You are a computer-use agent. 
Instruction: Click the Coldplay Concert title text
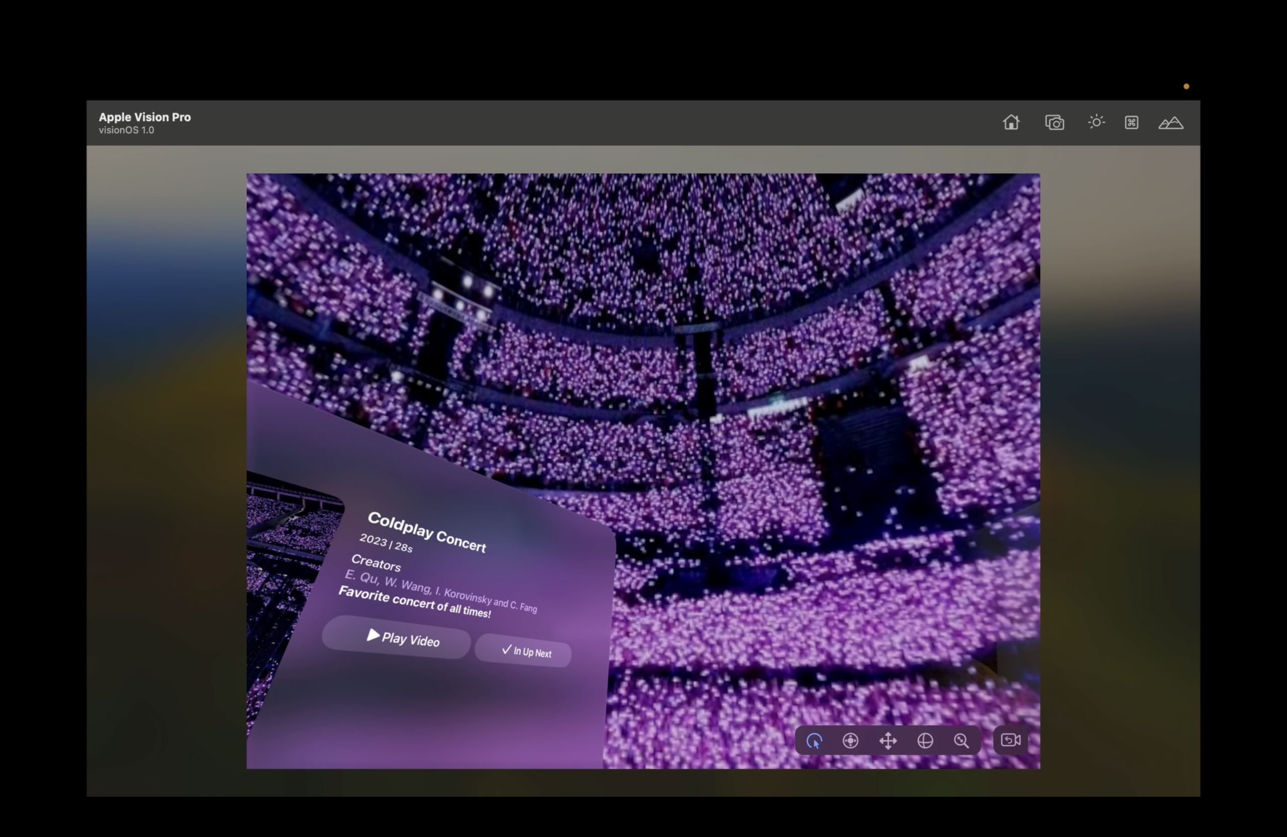tap(426, 532)
